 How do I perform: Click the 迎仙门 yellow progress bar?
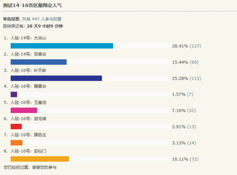(40, 159)
